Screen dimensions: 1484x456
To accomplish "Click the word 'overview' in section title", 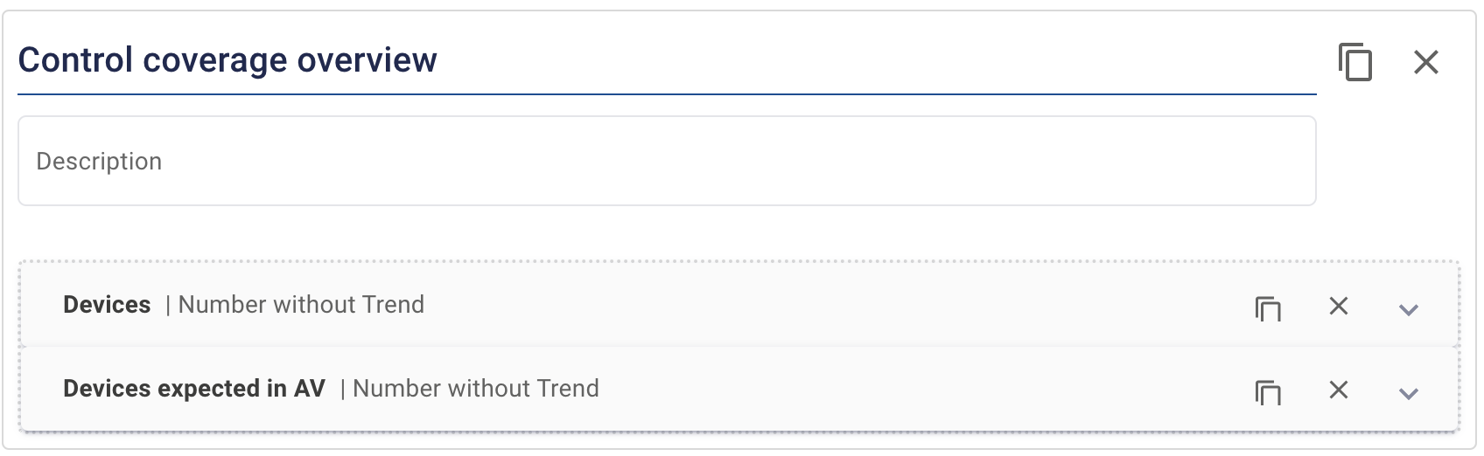I will 367,60.
